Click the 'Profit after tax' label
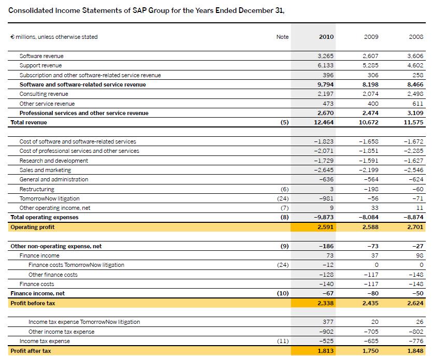The width and height of the screenshot is (432, 356). (31, 351)
